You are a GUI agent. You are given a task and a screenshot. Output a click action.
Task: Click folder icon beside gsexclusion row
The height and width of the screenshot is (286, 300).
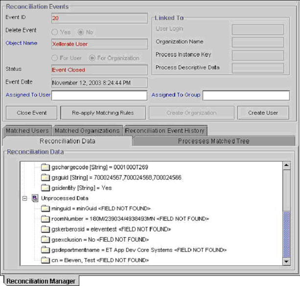pyautogui.click(x=46, y=240)
